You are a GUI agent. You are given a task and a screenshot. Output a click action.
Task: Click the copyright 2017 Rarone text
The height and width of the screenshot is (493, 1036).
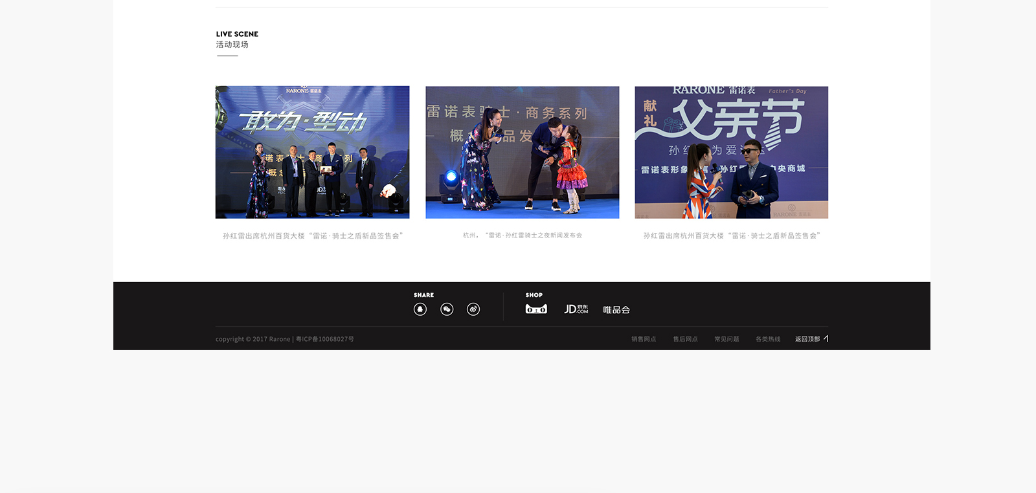pos(253,339)
